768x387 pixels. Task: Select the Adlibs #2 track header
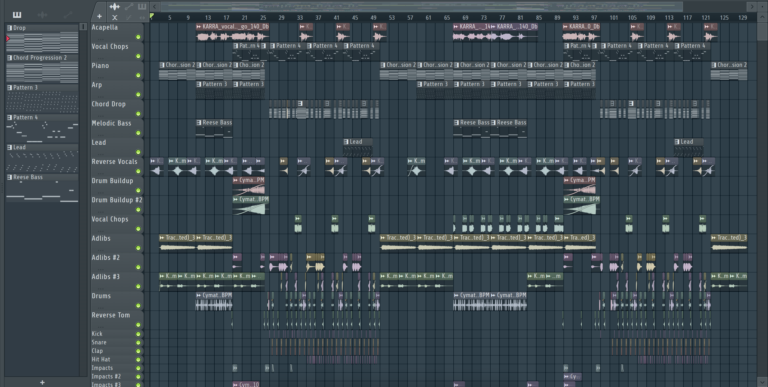117,262
